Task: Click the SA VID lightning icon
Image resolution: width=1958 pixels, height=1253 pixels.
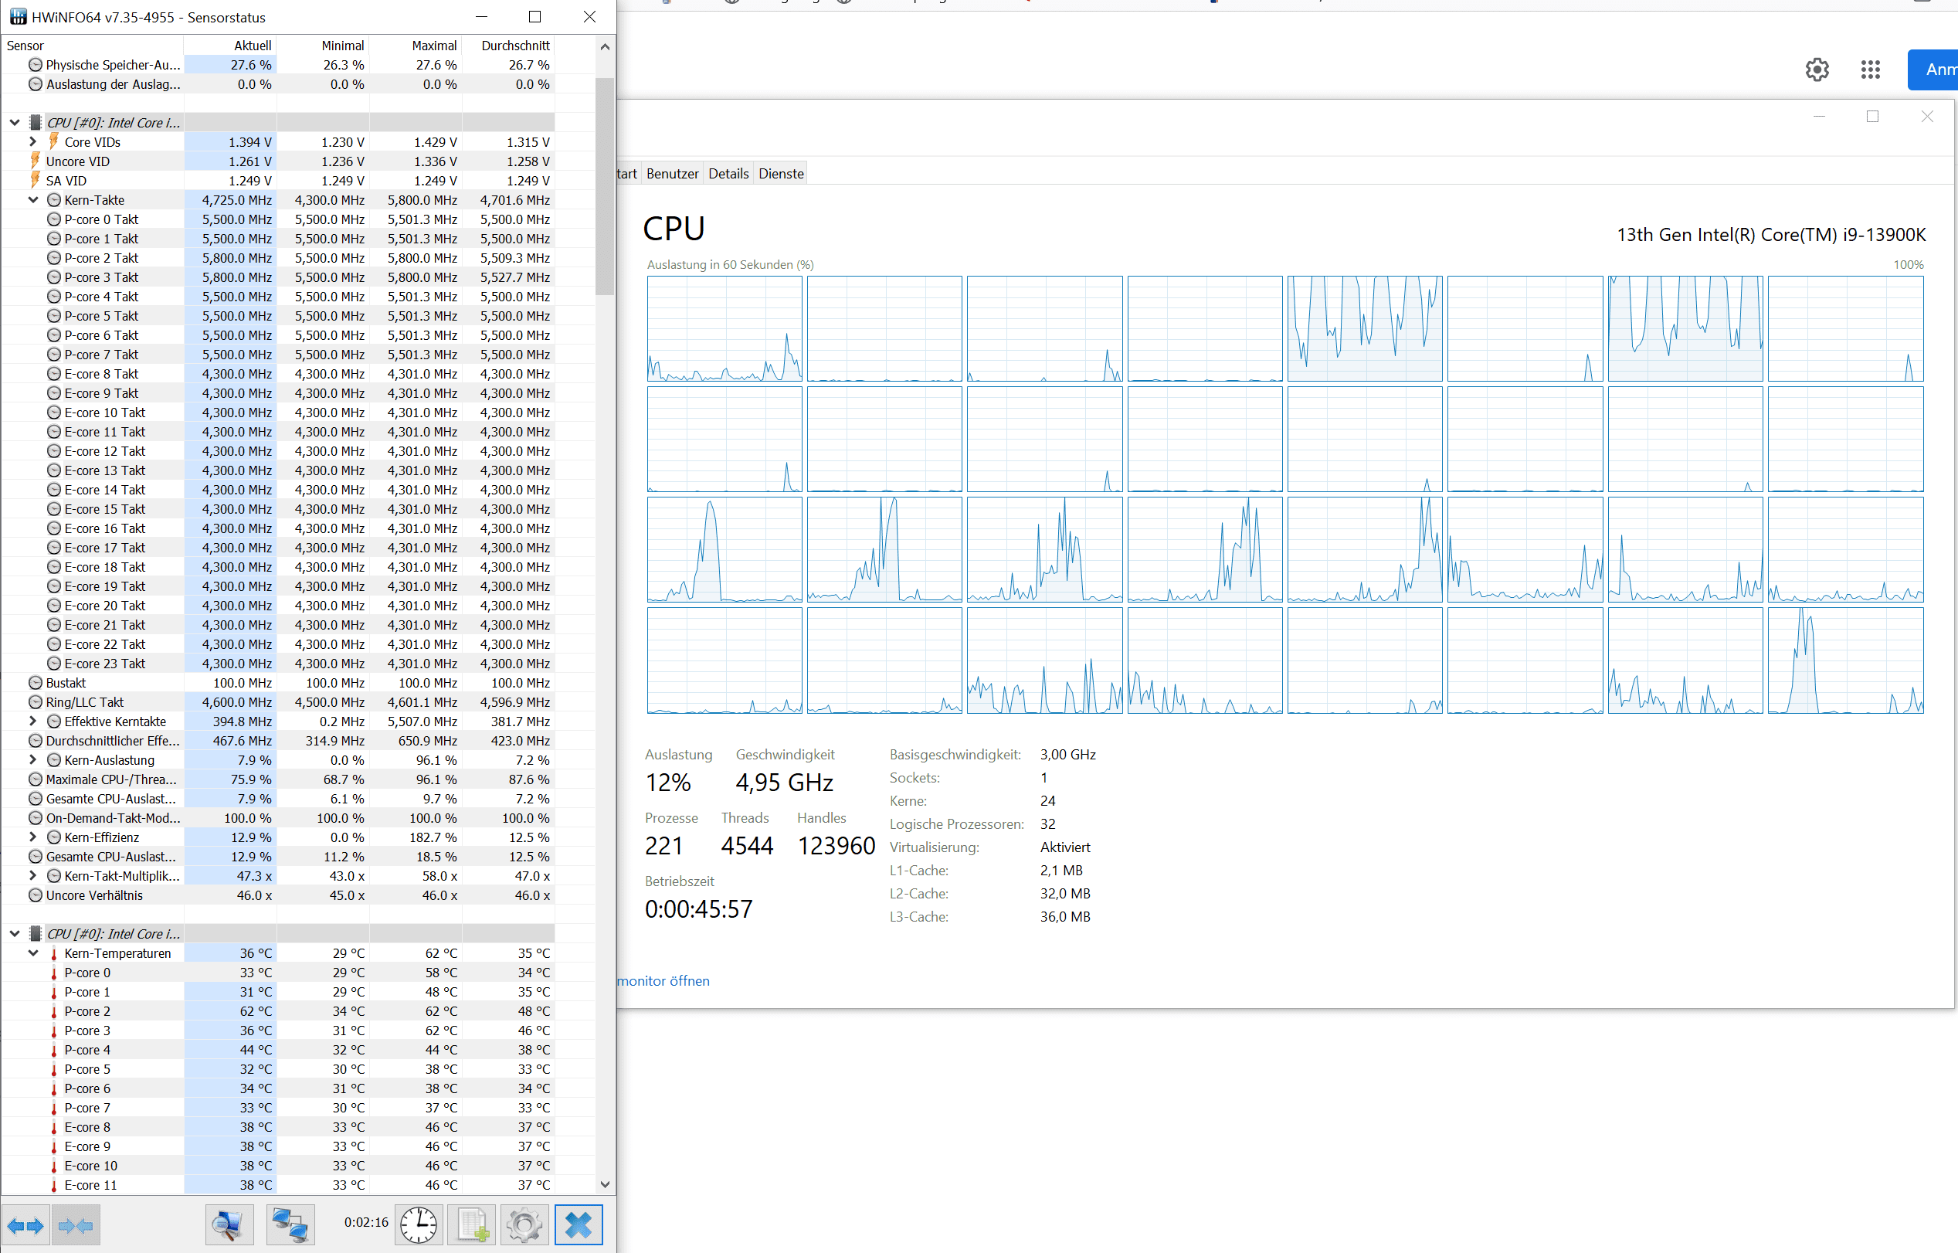Action: coord(35,181)
